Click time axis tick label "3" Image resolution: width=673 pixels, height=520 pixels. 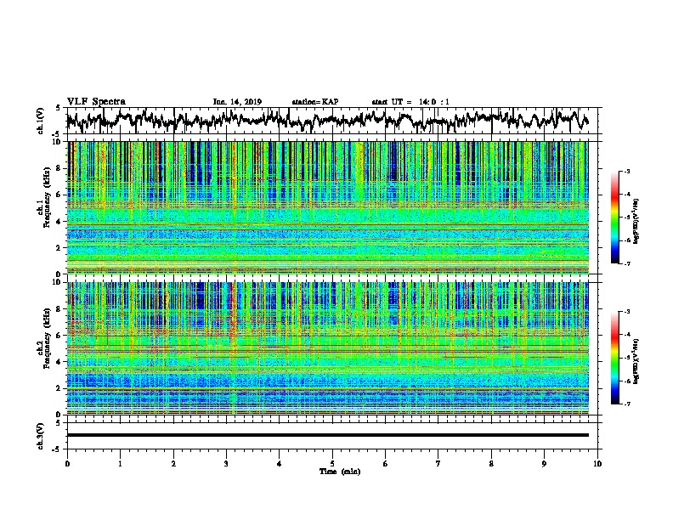226,463
